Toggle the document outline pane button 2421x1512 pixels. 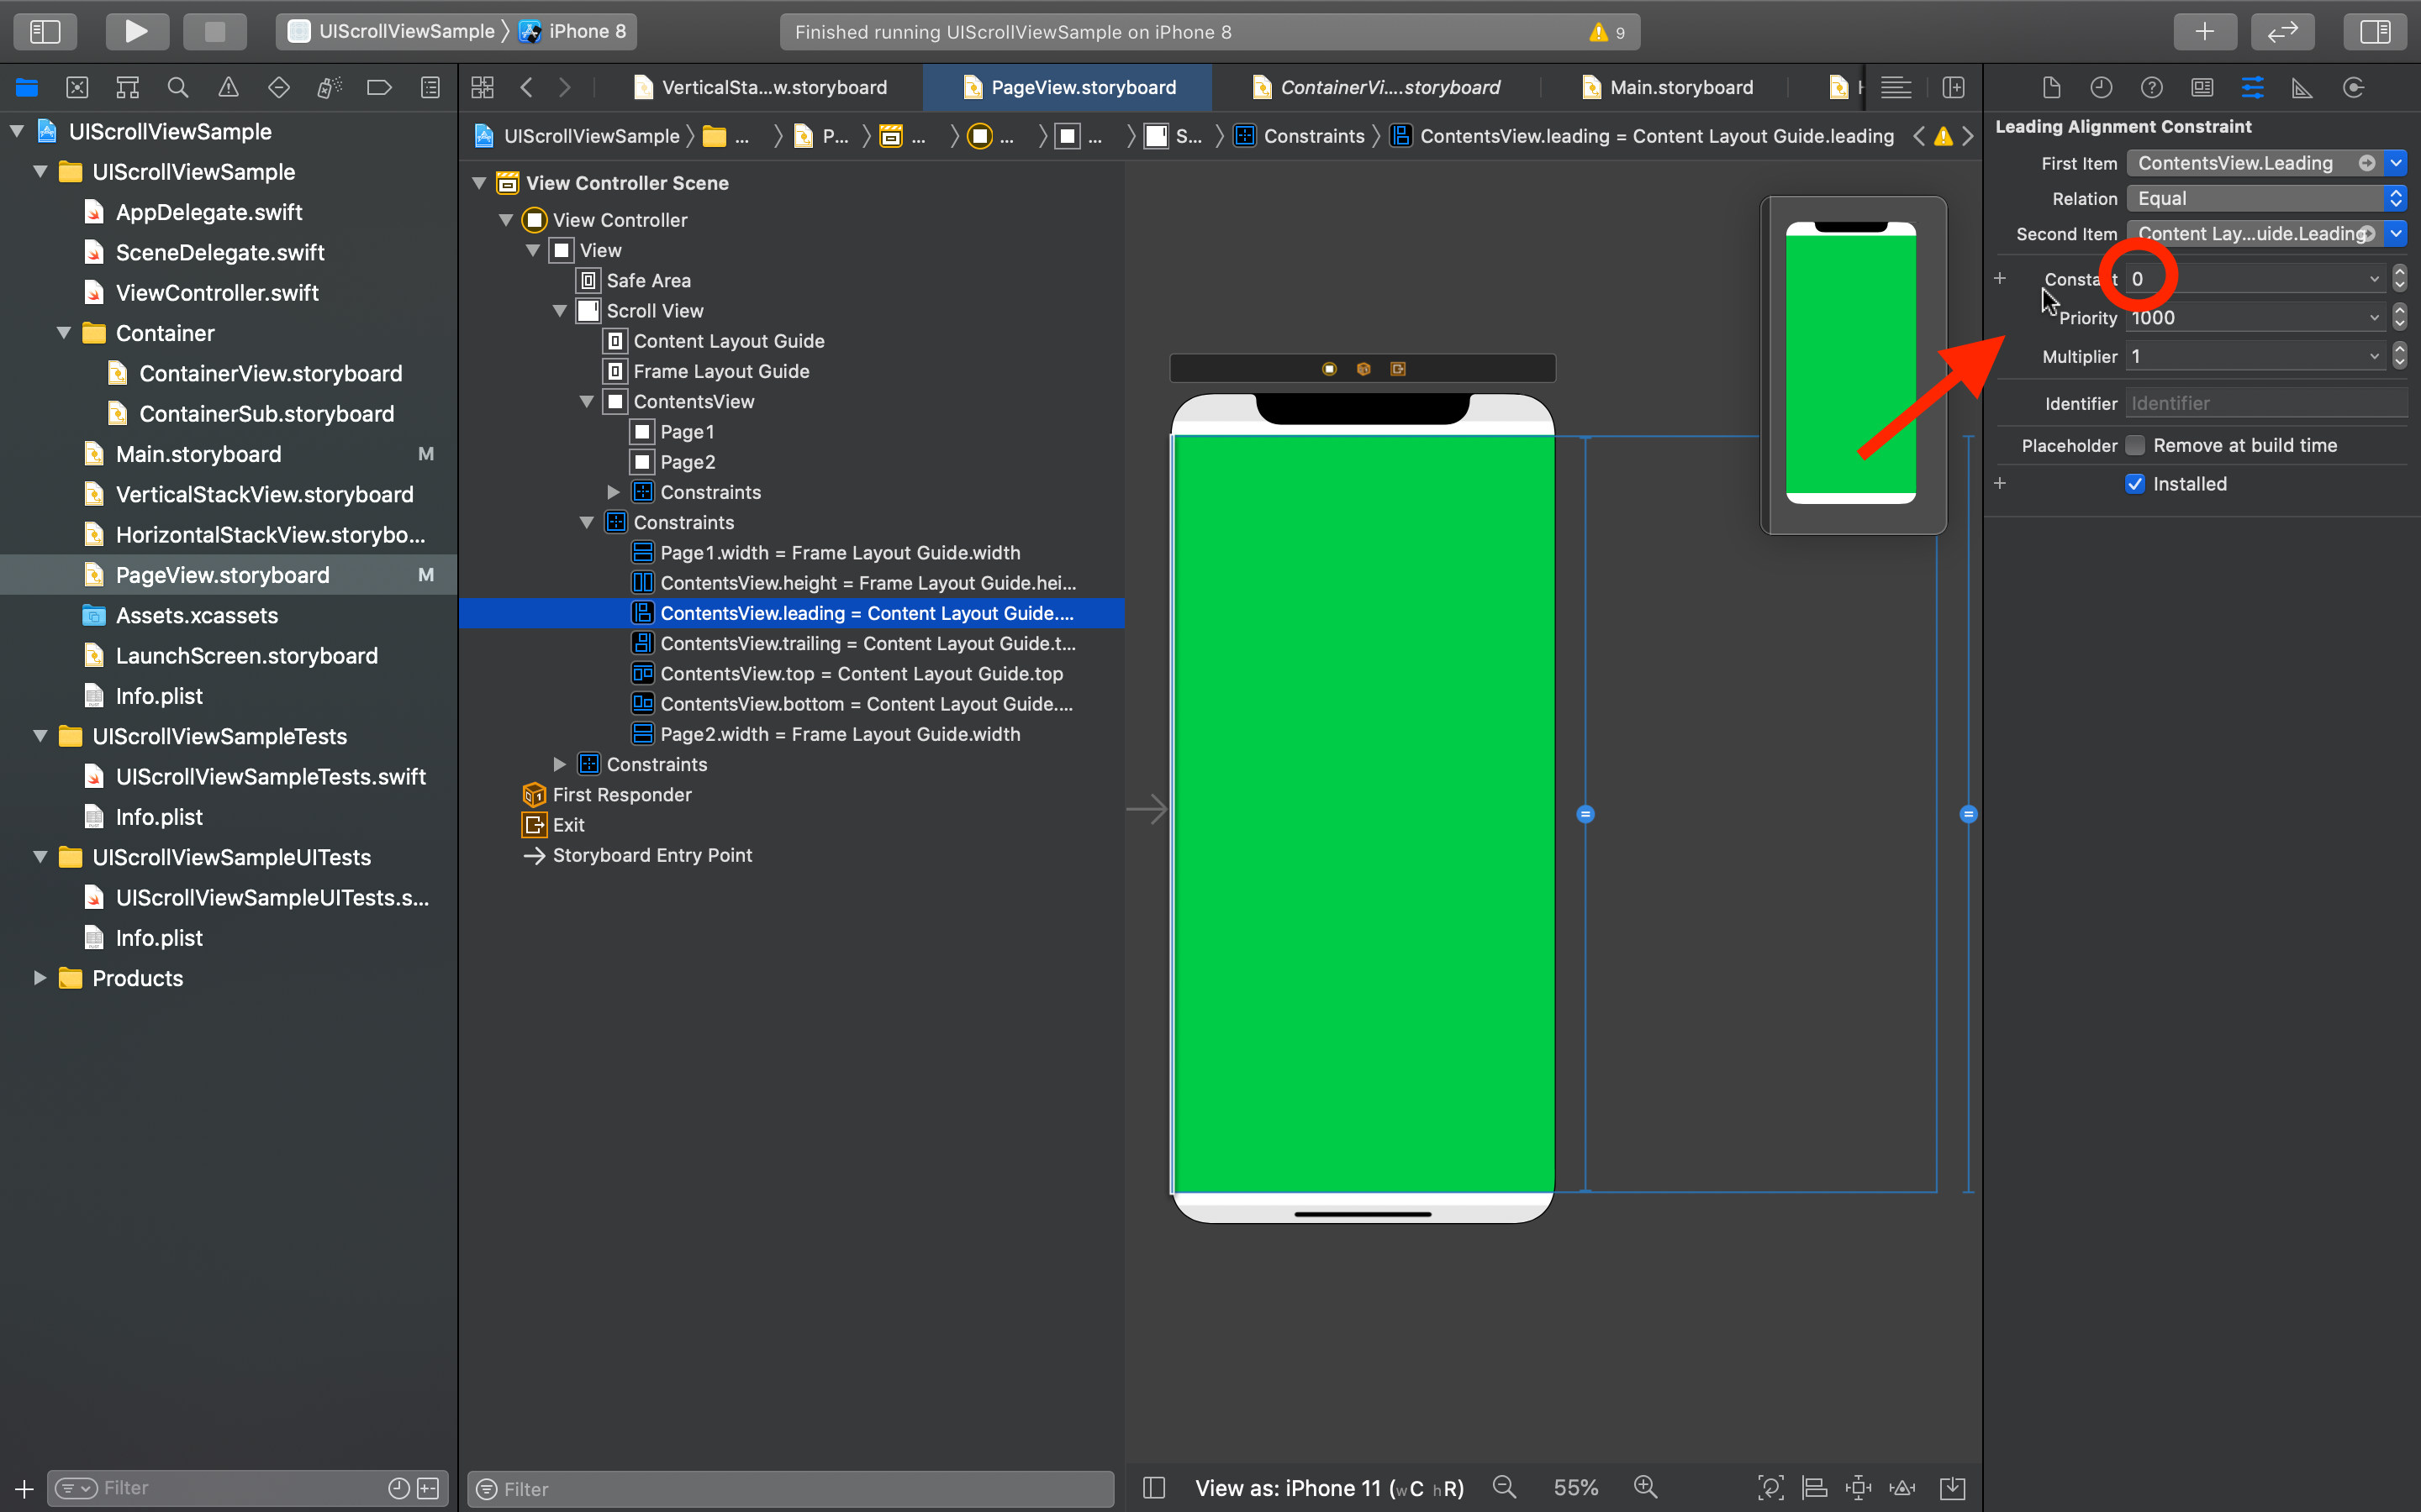point(1153,1487)
